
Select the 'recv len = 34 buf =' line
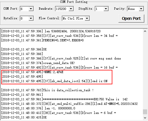click(x=59, y=36)
